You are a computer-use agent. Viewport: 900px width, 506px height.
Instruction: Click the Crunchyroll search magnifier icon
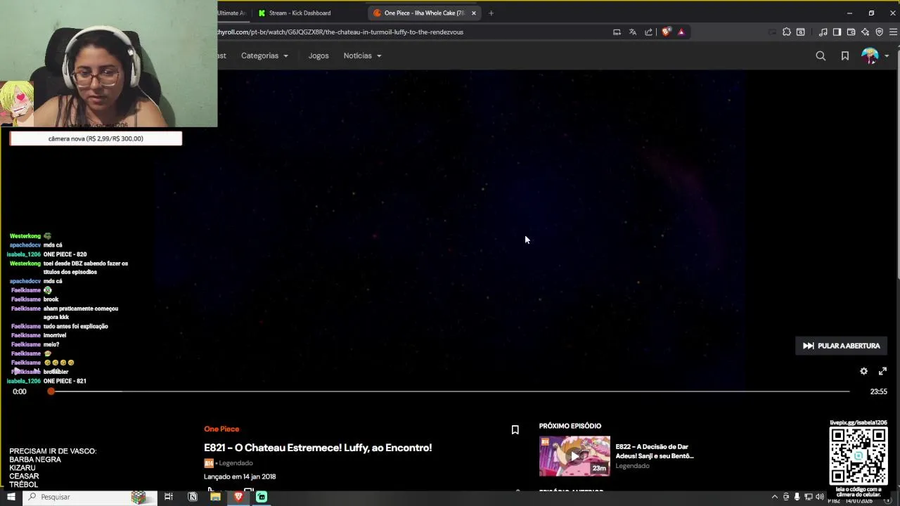coord(821,56)
